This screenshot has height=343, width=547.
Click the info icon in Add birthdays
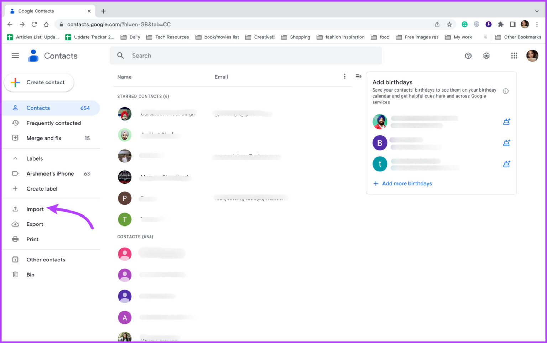[505, 91]
